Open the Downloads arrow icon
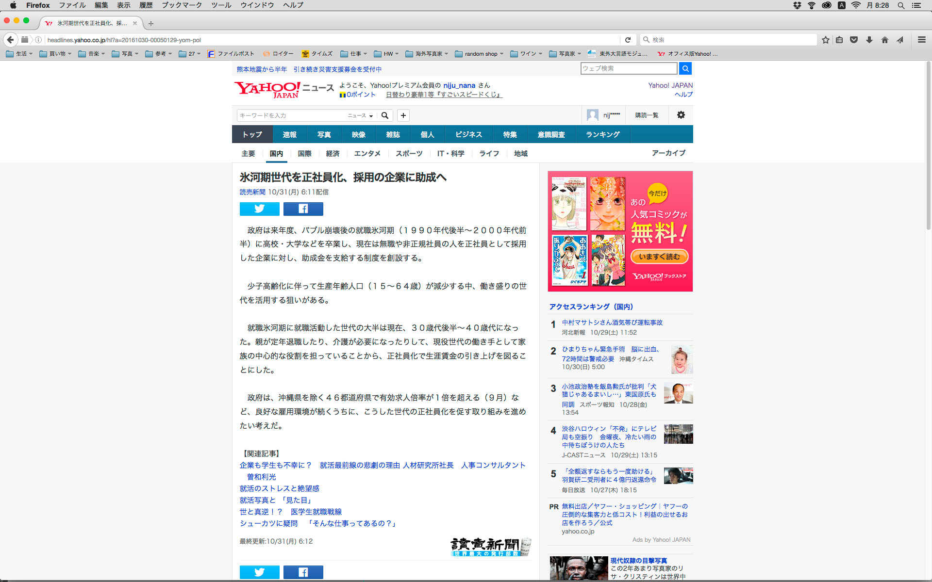This screenshot has width=932, height=582. pos(869,40)
